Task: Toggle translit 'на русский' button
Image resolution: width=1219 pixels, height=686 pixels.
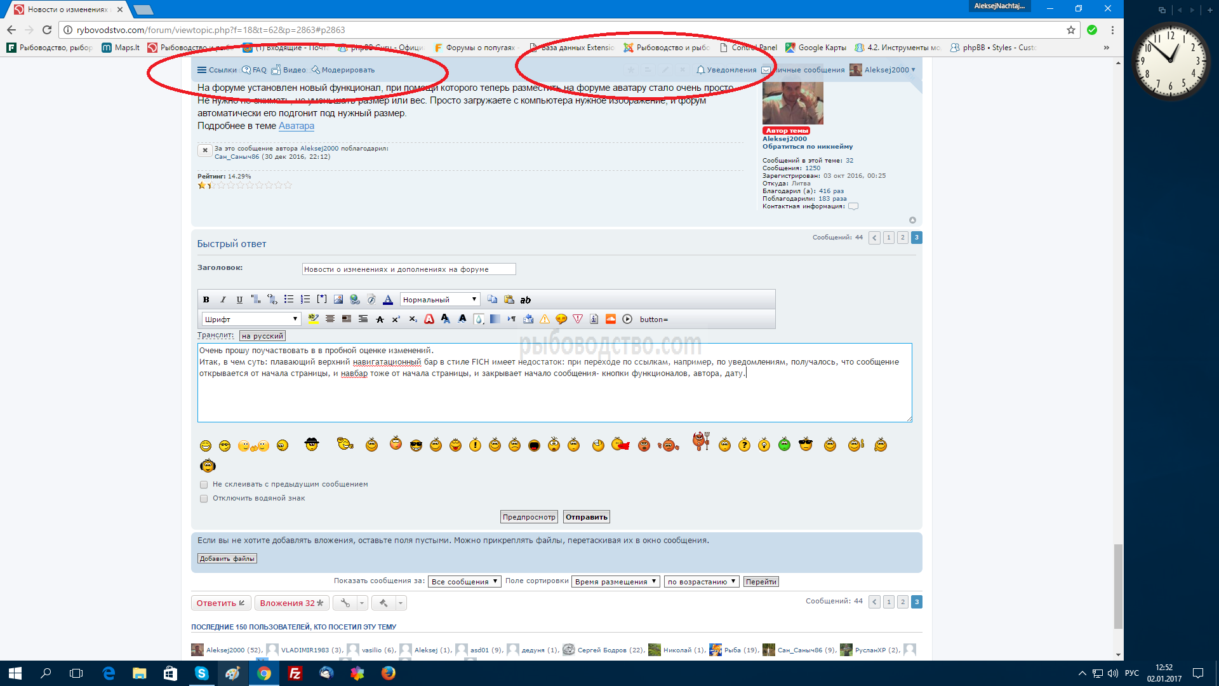Action: [262, 336]
